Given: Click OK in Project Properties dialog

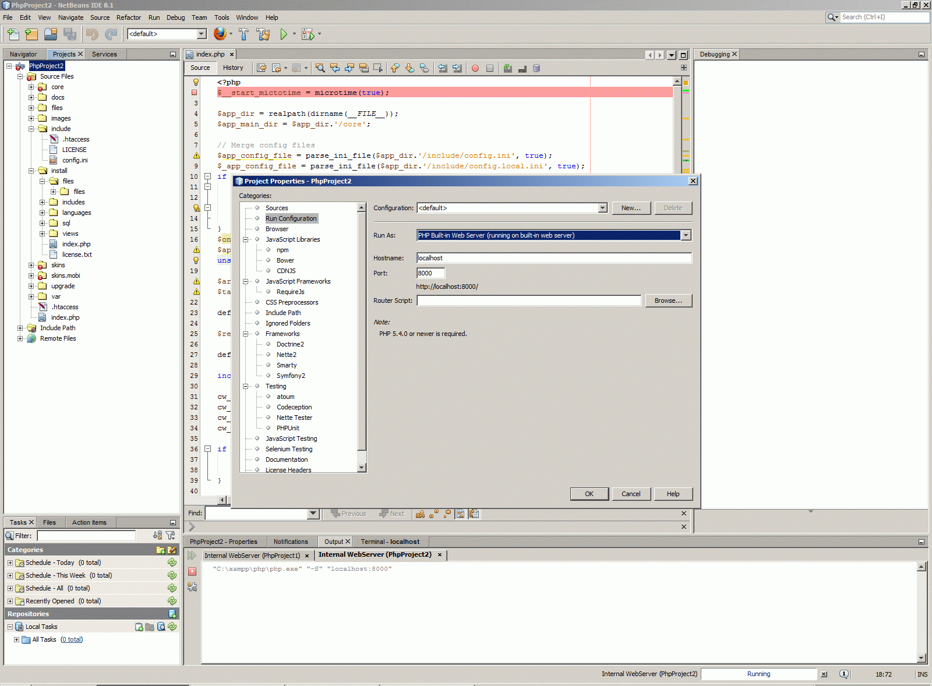Looking at the screenshot, I should 589,494.
